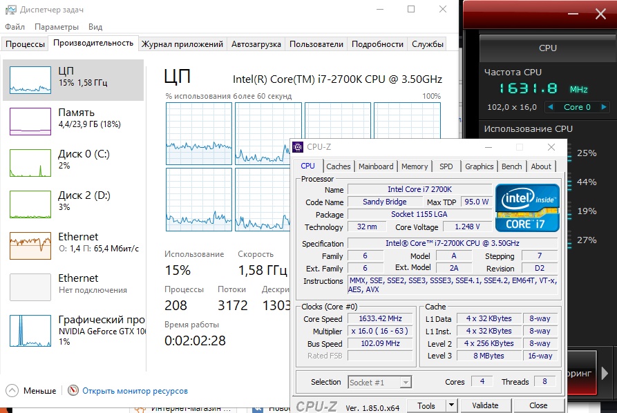The width and height of the screenshot is (617, 413).
Task: Click the CPU header in red panel
Action: [x=548, y=48]
